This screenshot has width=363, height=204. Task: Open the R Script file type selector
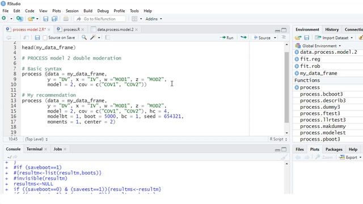[278, 139]
